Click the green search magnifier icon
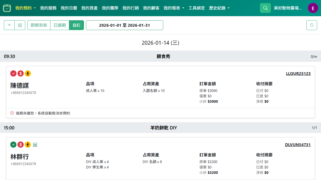This screenshot has height=180, width=321. pyautogui.click(x=265, y=8)
